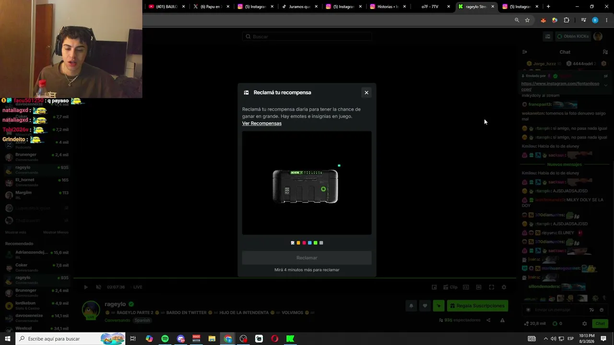Screen dimensions: 614x345
Task: Collapse the list with Mostrar Menos
Action: [x=56, y=232]
